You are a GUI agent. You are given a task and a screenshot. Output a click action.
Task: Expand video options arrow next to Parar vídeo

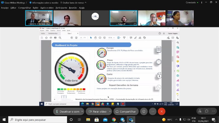pos(110,112)
